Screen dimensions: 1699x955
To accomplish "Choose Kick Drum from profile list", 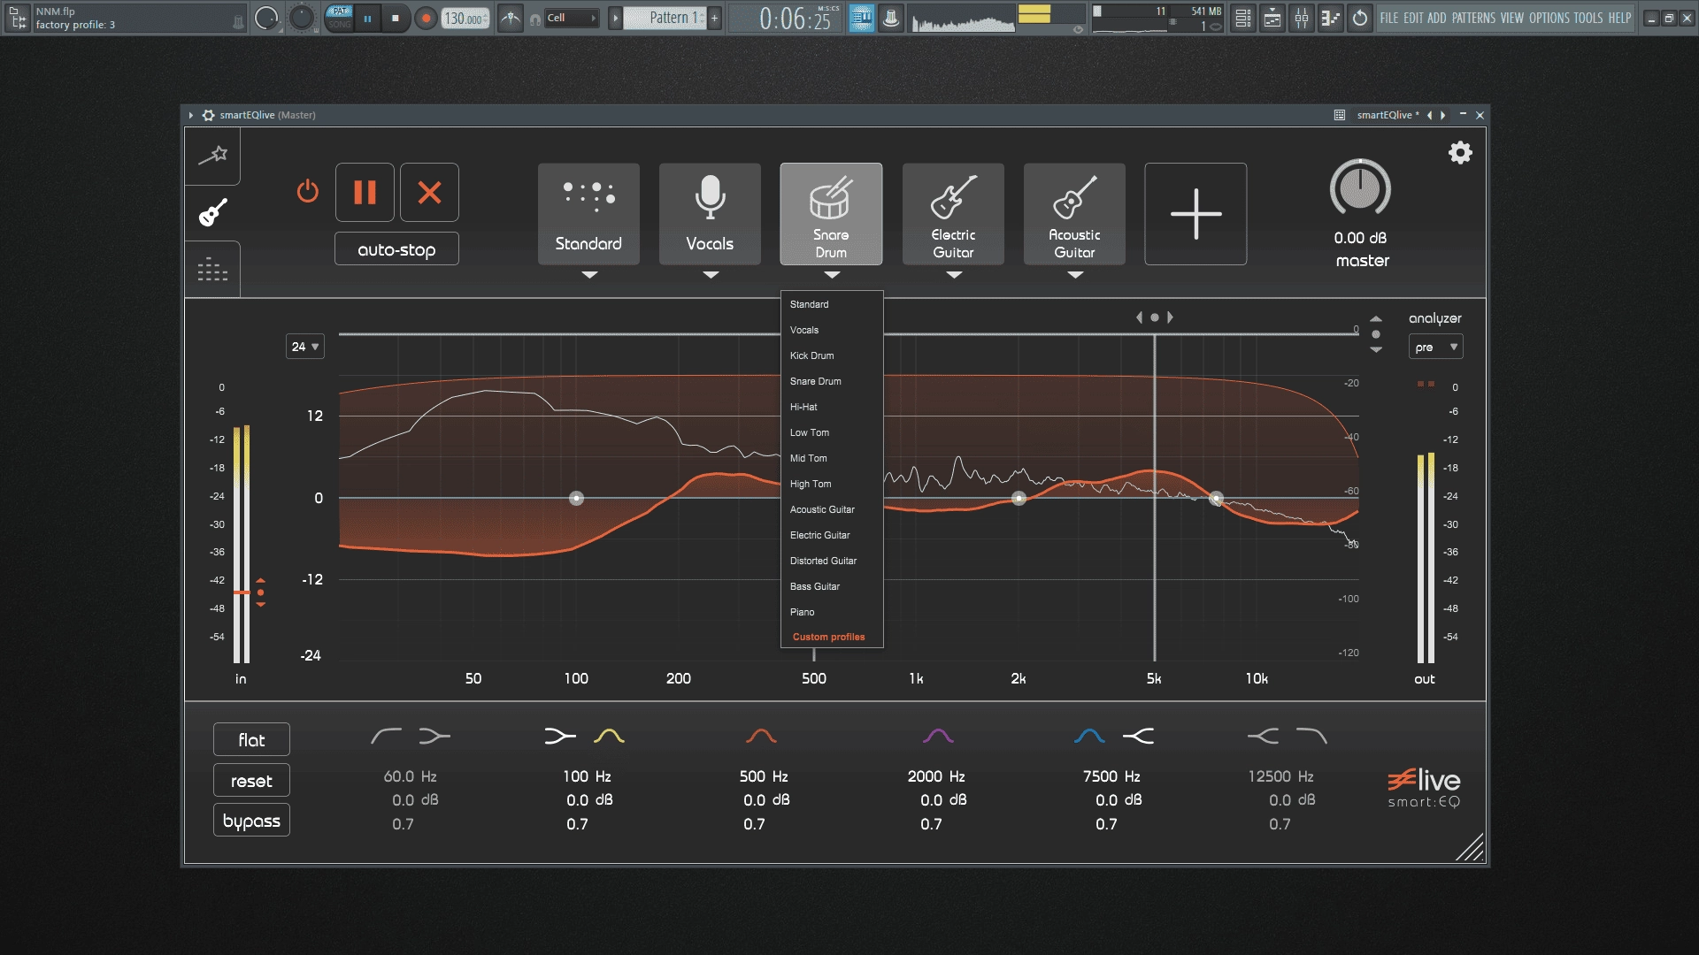I will (832, 355).
